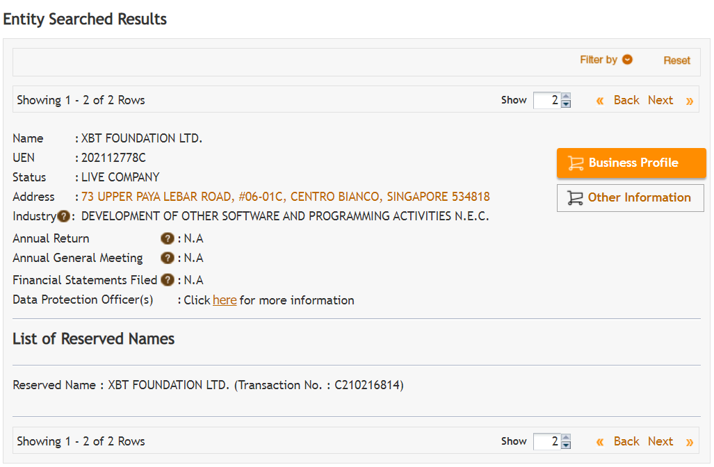Click the name XBT FOUNDATION LTD. in Name row
The width and height of the screenshot is (714, 467).
point(142,138)
